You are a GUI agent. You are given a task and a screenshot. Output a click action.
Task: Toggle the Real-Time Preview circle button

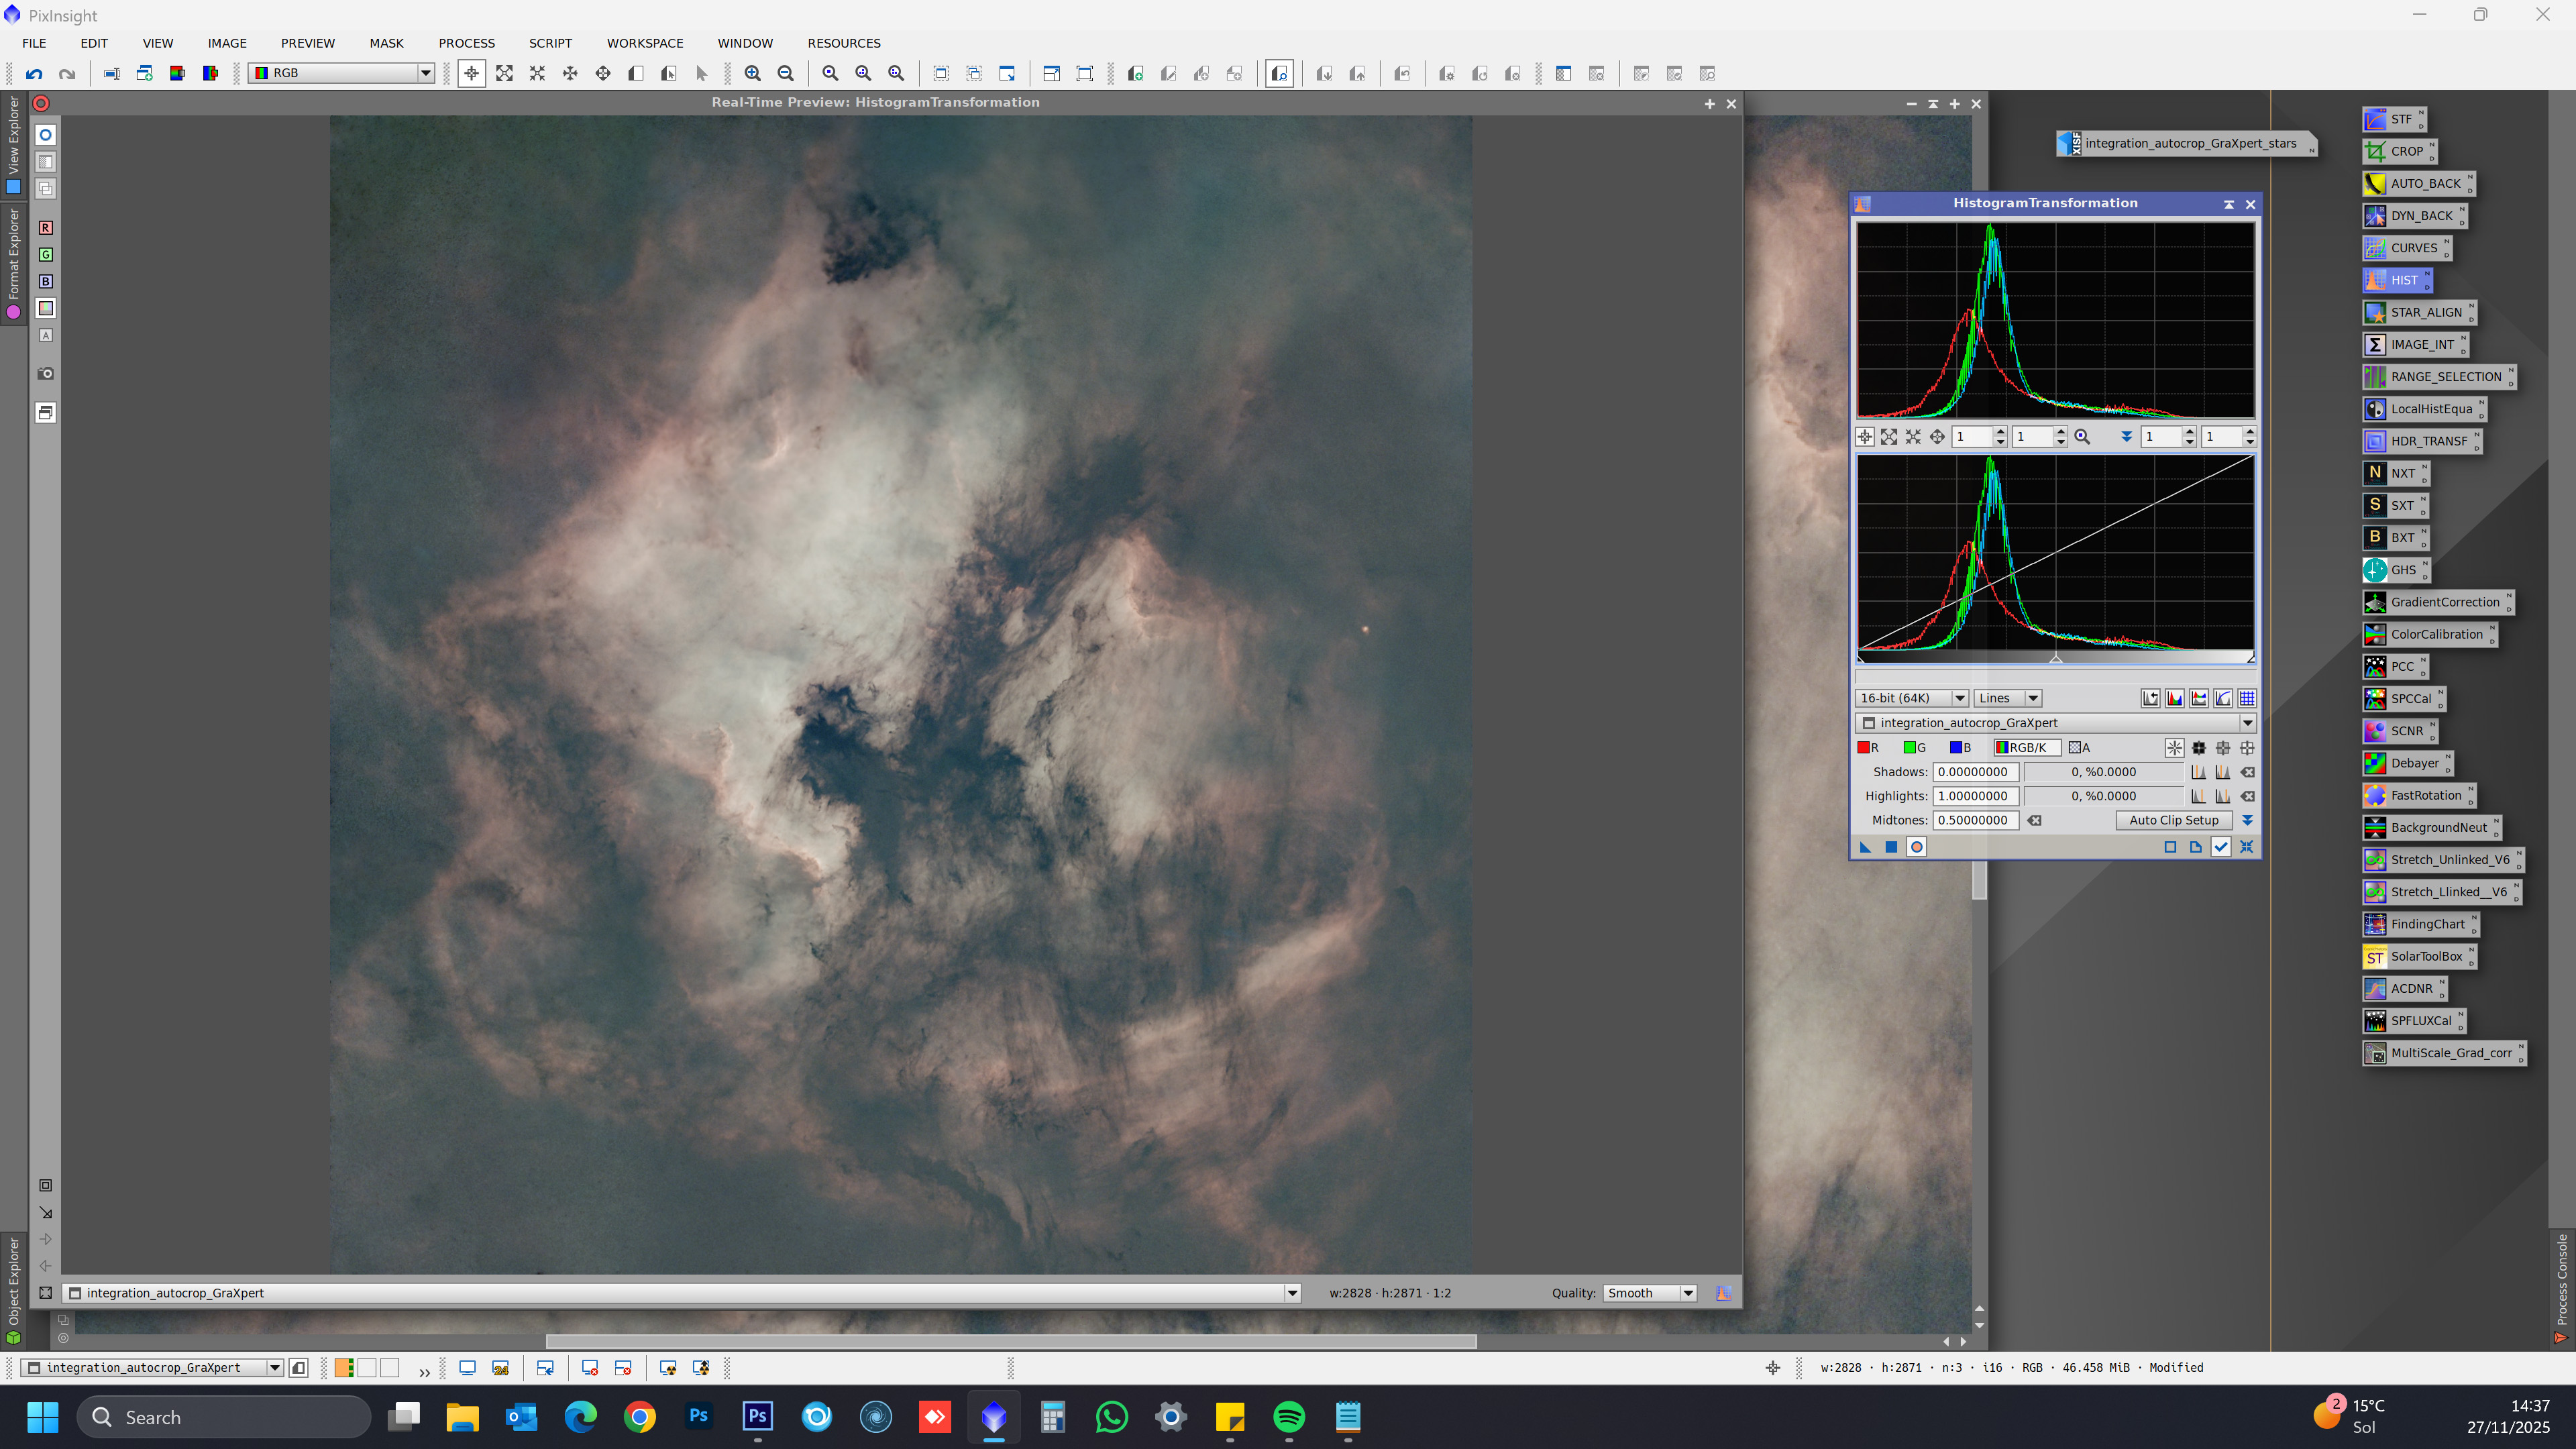1916,847
